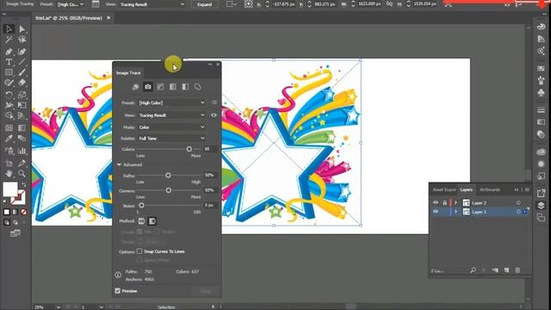Select the Pen tool
The width and height of the screenshot is (551, 310).
9,52
